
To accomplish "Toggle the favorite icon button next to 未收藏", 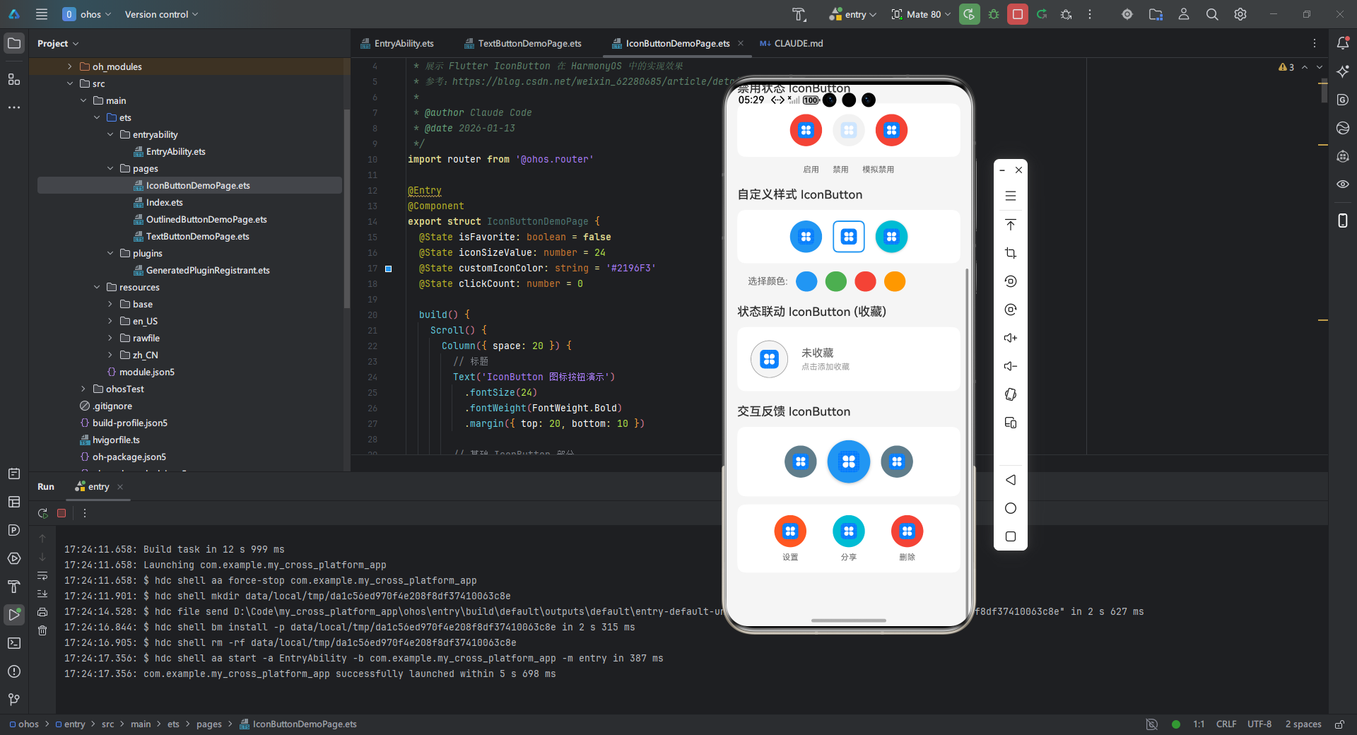I will [x=769, y=359].
